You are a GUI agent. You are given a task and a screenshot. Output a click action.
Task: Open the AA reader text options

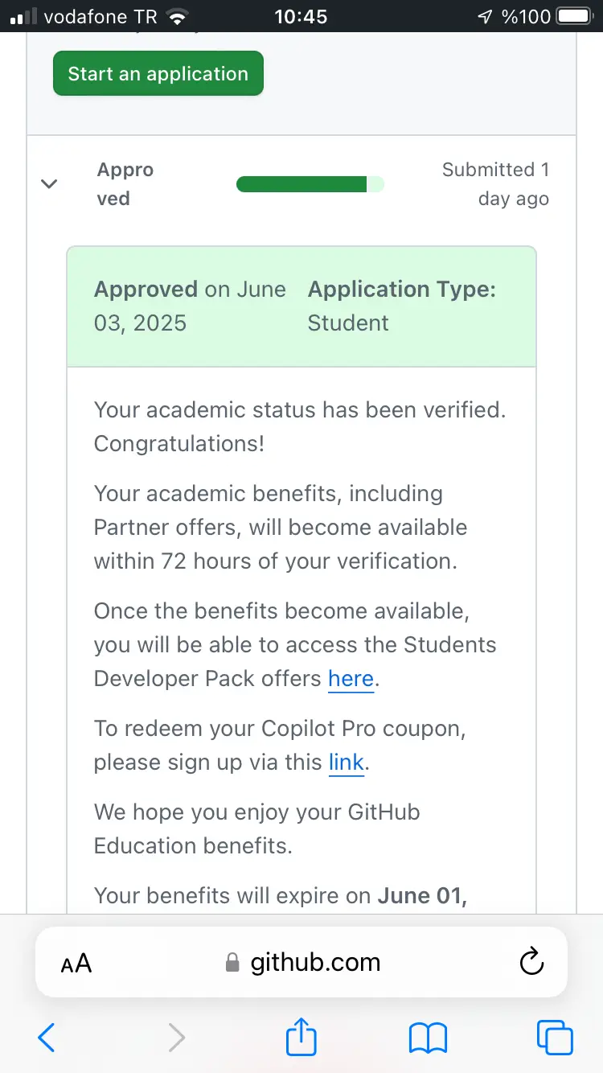tap(76, 963)
